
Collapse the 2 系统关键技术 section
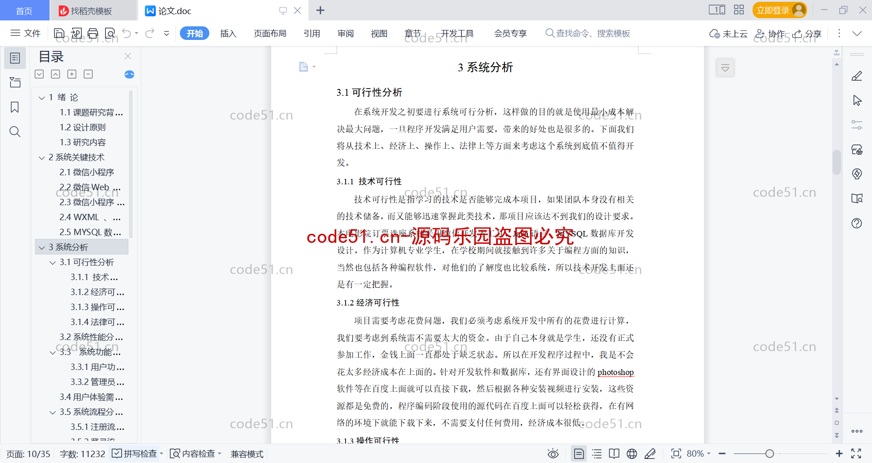click(42, 158)
